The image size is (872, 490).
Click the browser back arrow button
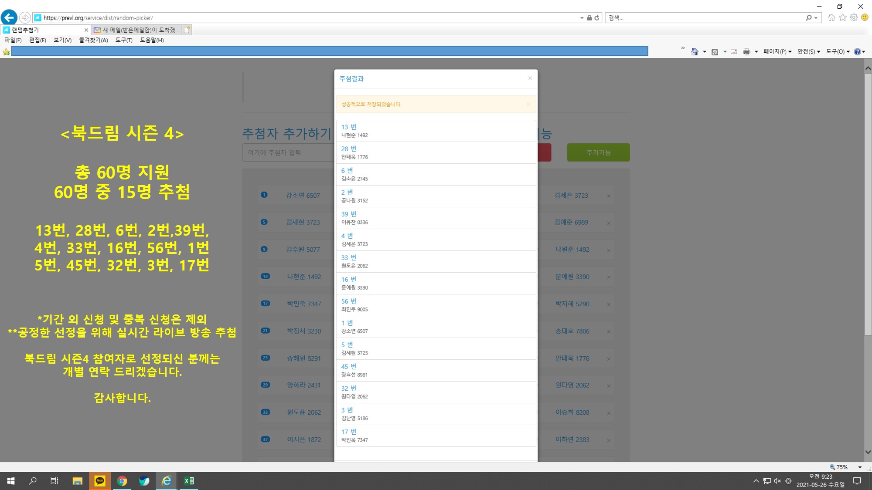[9, 17]
